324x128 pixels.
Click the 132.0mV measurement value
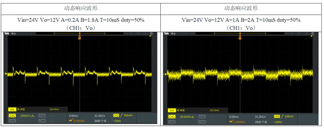[x=214, y=110]
